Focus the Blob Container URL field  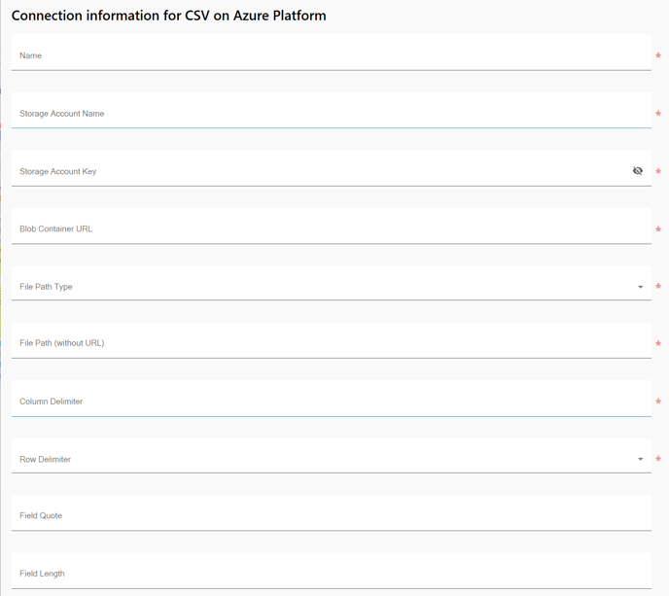(x=331, y=227)
